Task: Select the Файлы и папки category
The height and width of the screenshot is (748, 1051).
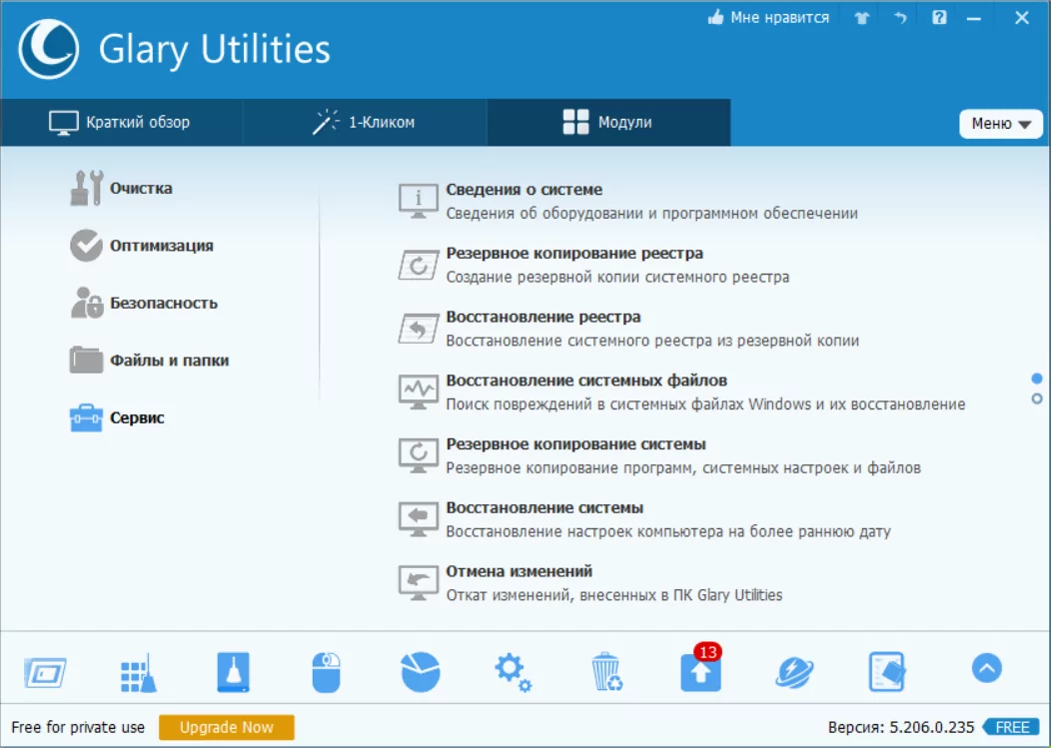Action: point(150,361)
